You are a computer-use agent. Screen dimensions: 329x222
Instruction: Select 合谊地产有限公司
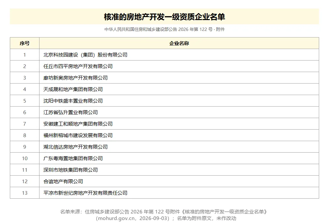pos(63,182)
